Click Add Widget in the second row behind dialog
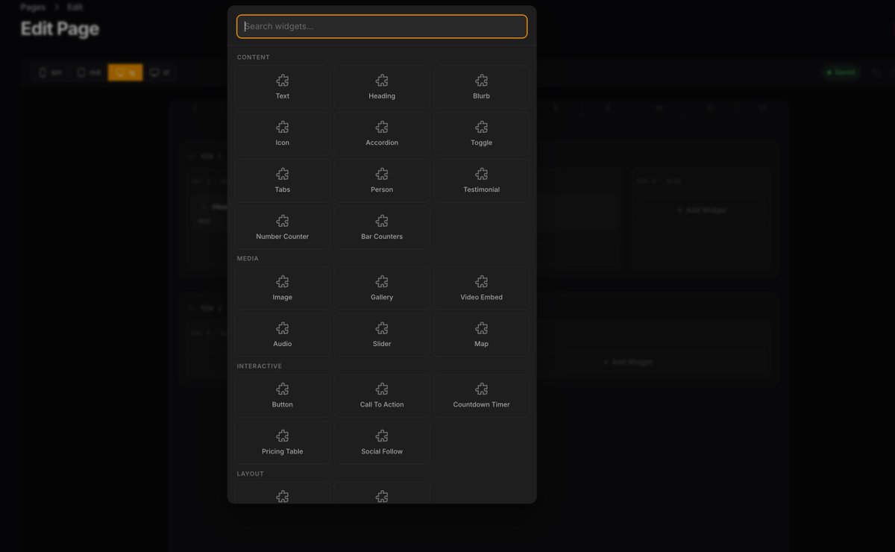 point(626,362)
